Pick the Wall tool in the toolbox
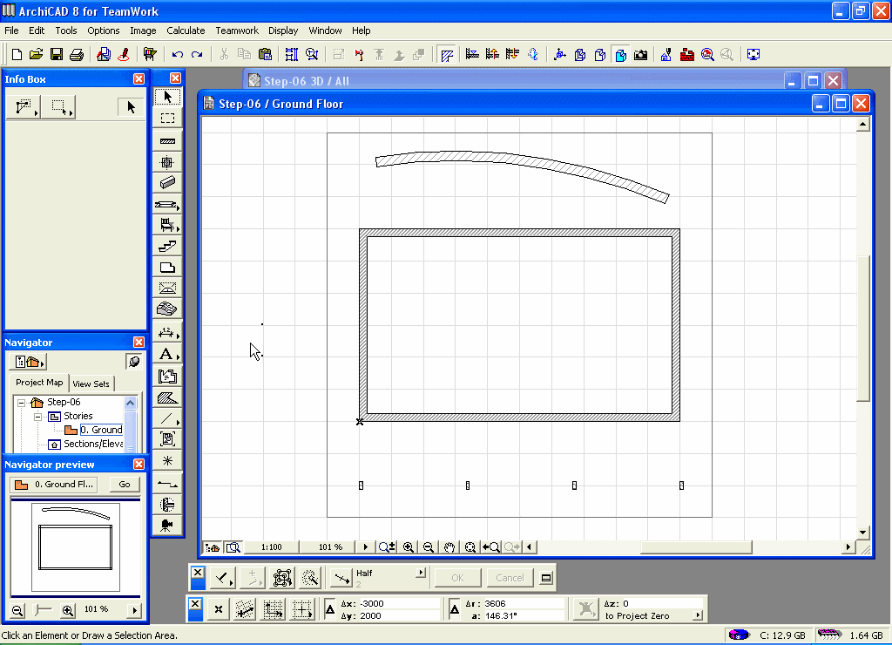Image resolution: width=892 pixels, height=645 pixels. coord(167,140)
